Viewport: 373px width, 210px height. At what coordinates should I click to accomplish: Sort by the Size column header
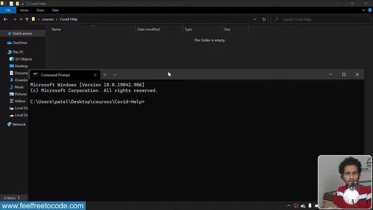(227, 29)
